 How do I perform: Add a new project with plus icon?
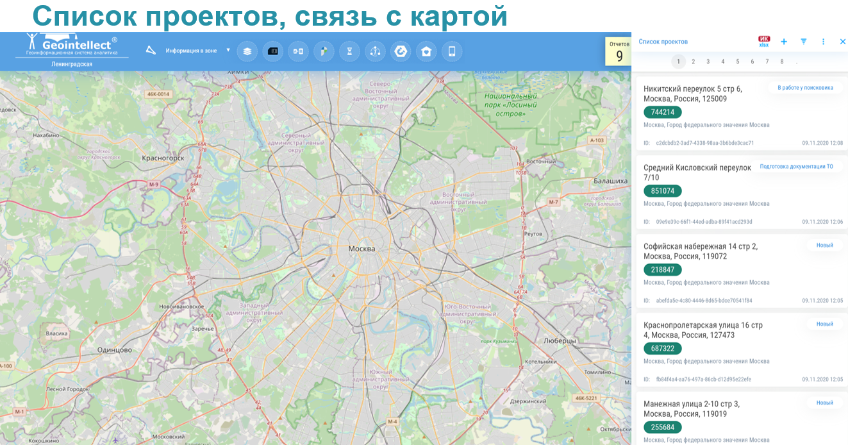784,42
